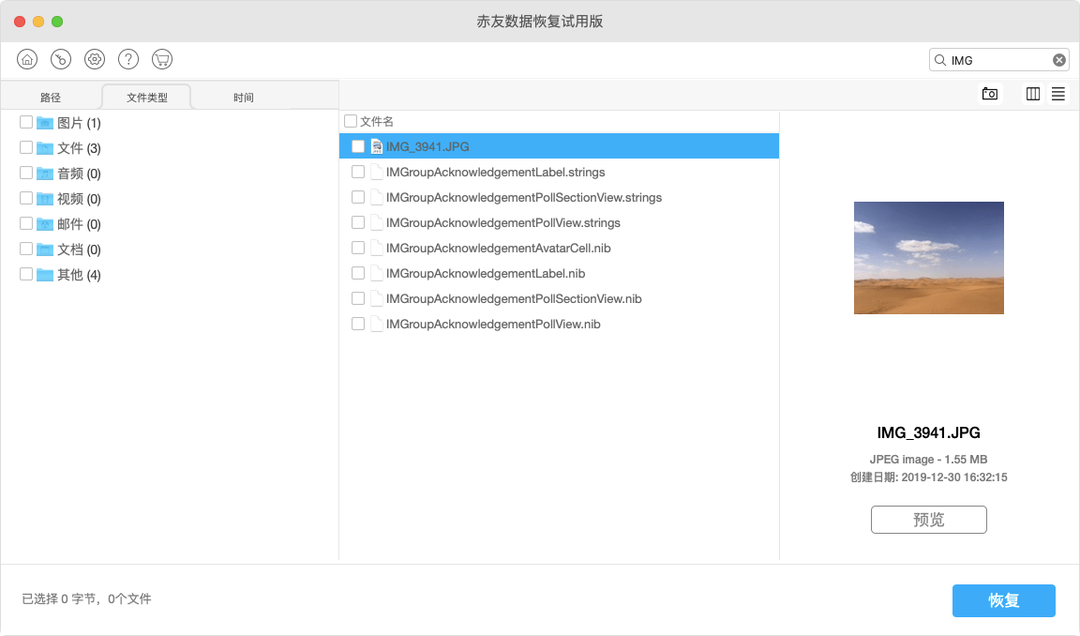This screenshot has width=1080, height=636.
Task: Open the scan tool icon next to Home
Action: click(x=61, y=59)
